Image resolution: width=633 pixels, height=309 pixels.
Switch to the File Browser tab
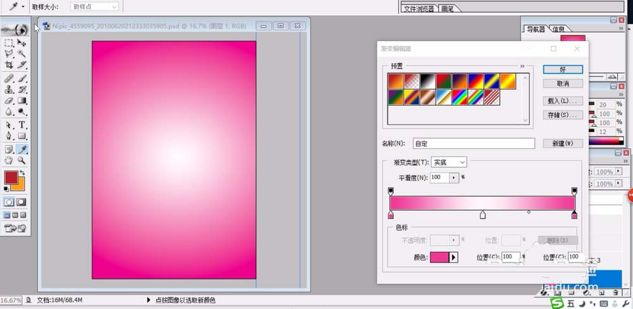419,8
